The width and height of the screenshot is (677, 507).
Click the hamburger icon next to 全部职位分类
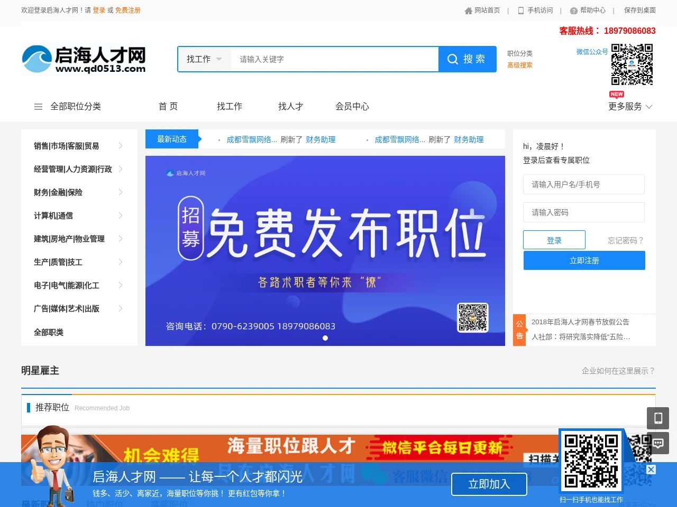click(38, 107)
